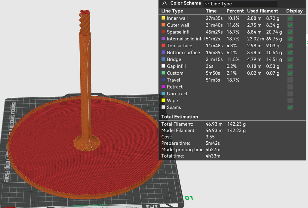Viewport: 308px width, 208px height.
Task: Click the Display column header
Action: pyautogui.click(x=294, y=11)
